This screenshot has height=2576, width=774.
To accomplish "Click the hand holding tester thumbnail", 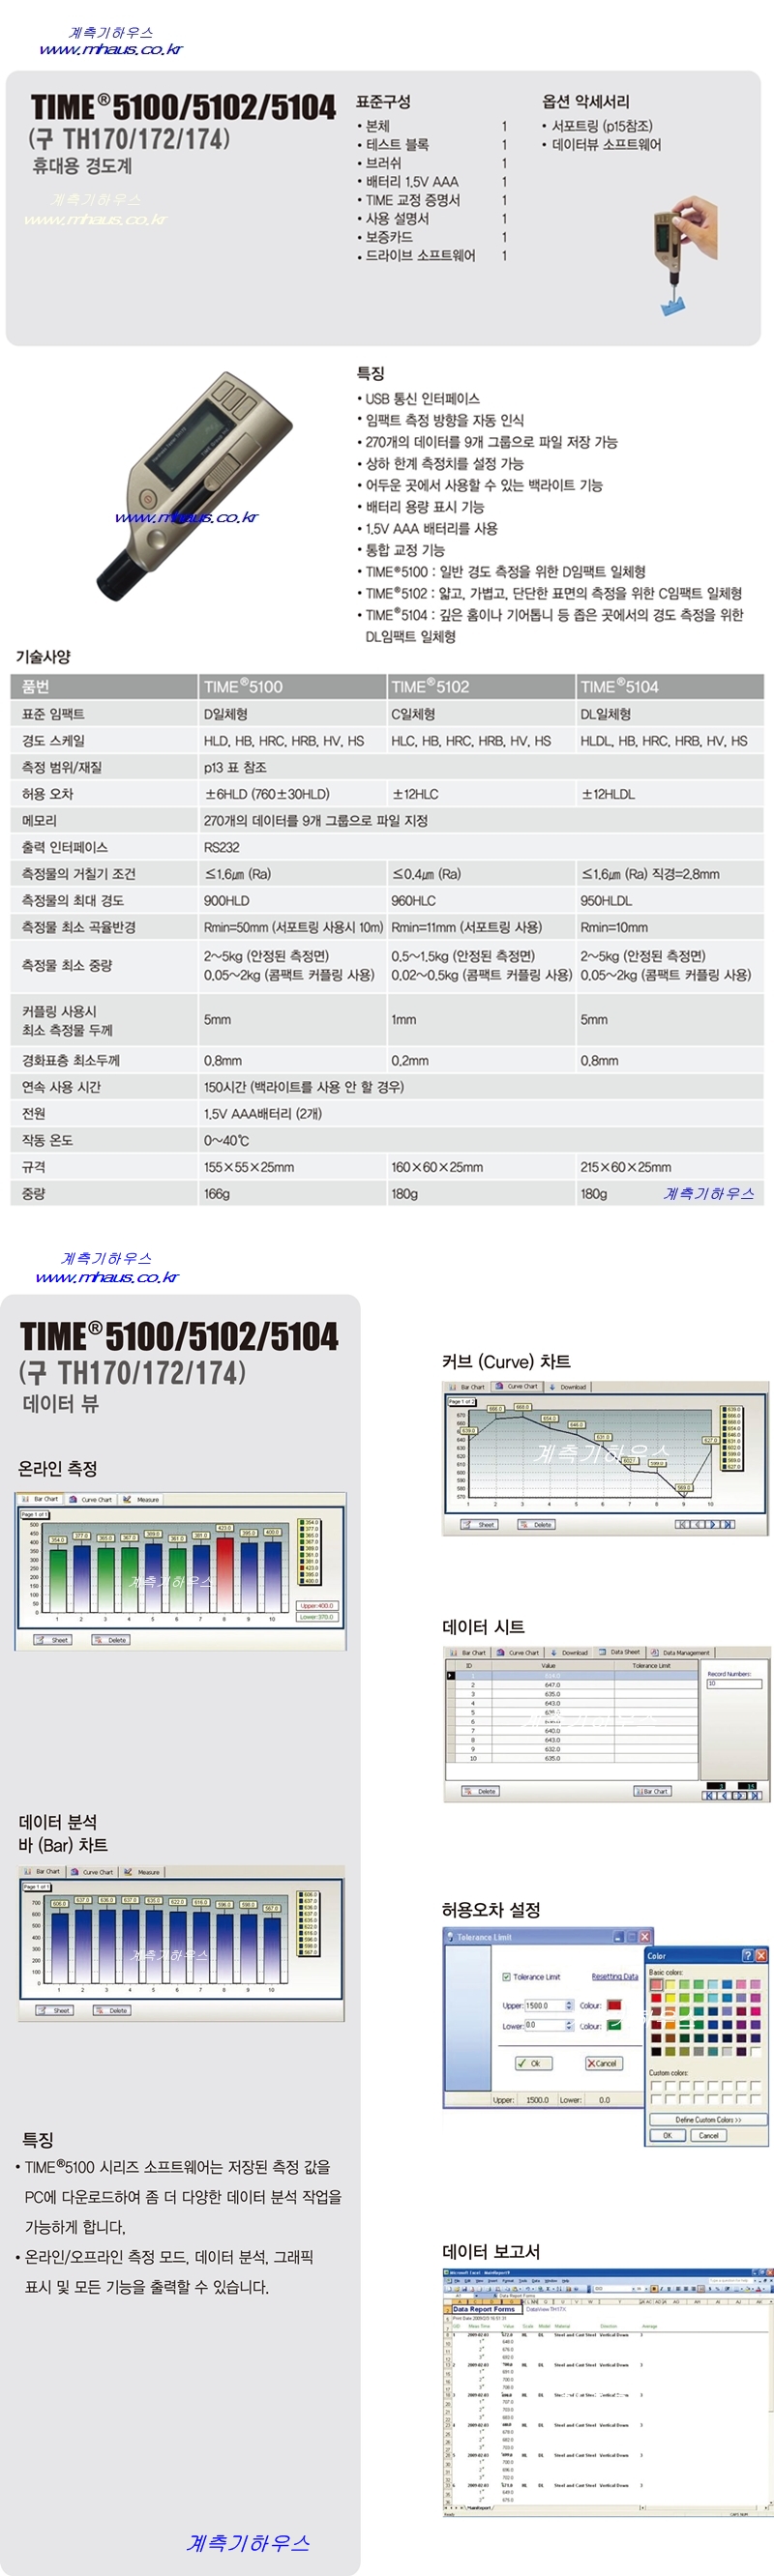I will pos(687,257).
